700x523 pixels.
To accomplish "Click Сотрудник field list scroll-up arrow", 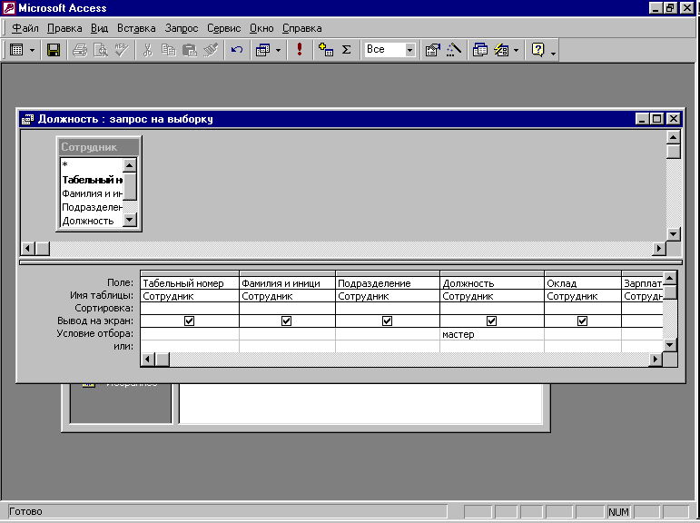I will pyautogui.click(x=130, y=165).
